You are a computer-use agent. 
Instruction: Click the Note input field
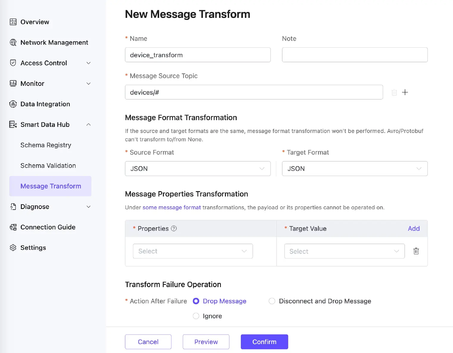(355, 55)
